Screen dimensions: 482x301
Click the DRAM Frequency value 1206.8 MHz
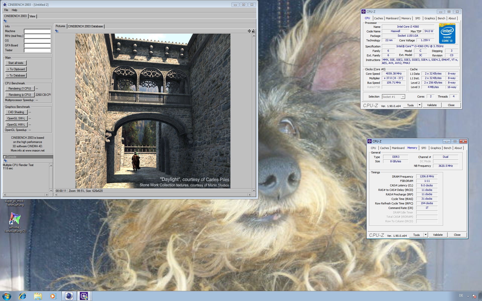coord(427,176)
